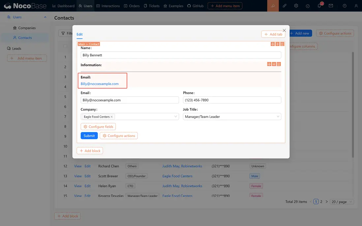Open Dashboard menu
The image size is (362, 226).
[64, 6]
